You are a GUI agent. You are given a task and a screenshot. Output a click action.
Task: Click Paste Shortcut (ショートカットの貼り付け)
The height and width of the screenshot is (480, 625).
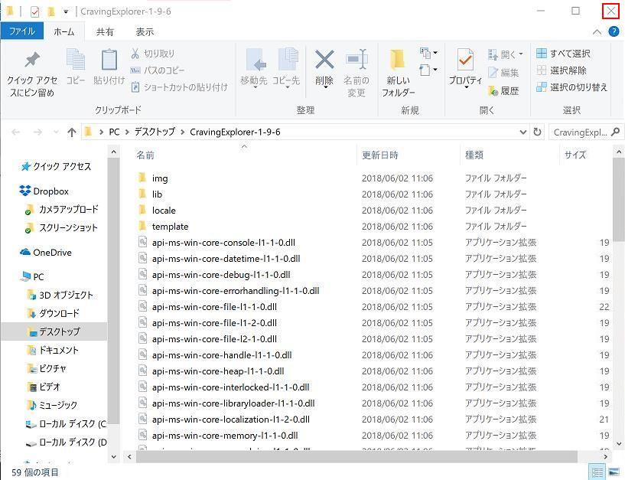[179, 87]
